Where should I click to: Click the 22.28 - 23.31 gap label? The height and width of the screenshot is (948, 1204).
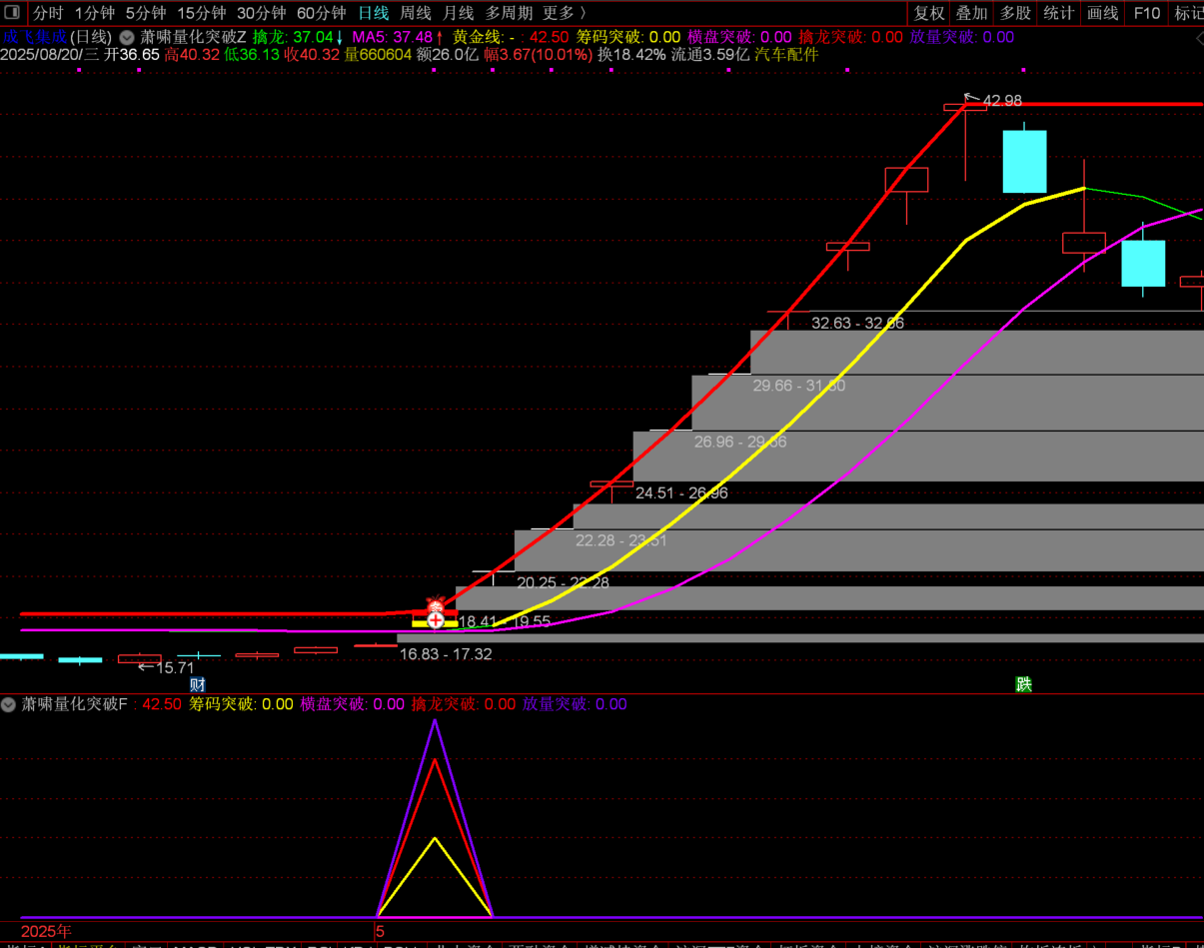[620, 540]
